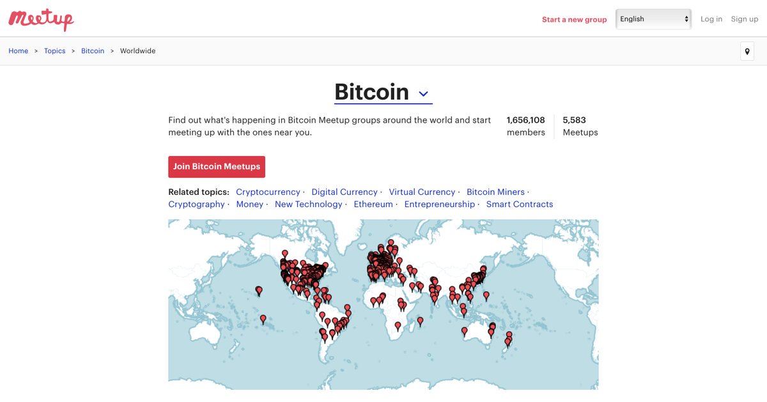Open Bitcoin breadcrumb link
The width and height of the screenshot is (767, 402).
(x=93, y=51)
